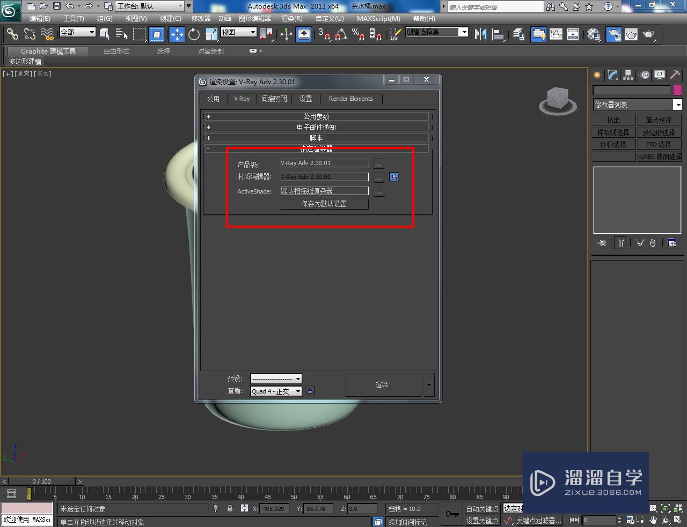Switch to V-Ray tab in render setup
Screen dimensions: 687x527
pos(242,99)
